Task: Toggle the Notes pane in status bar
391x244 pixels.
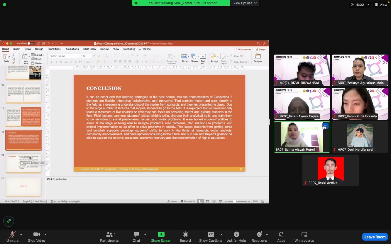Action: tap(172, 201)
